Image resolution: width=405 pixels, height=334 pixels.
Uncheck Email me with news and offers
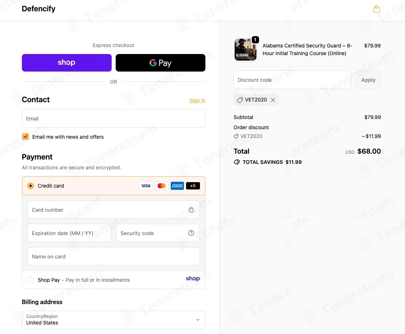[26, 137]
